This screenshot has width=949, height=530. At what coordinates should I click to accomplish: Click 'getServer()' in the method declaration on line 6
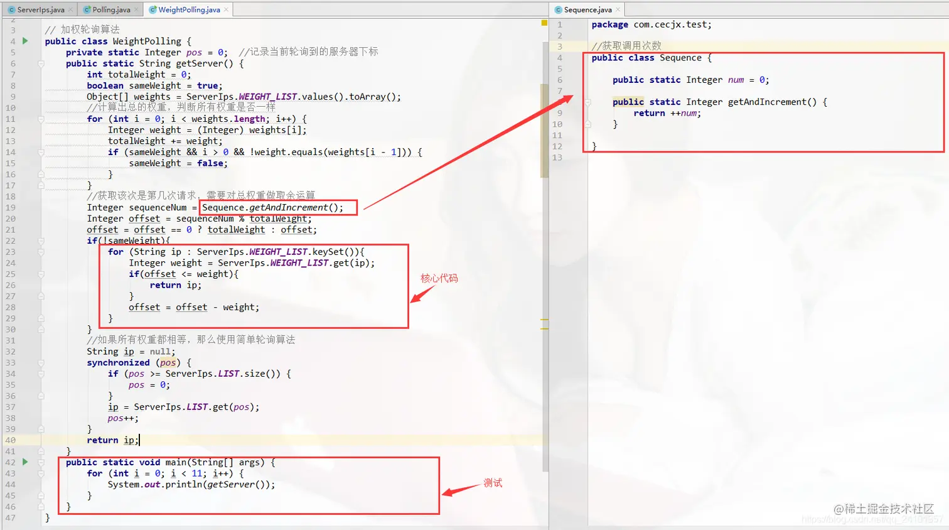[x=205, y=63]
